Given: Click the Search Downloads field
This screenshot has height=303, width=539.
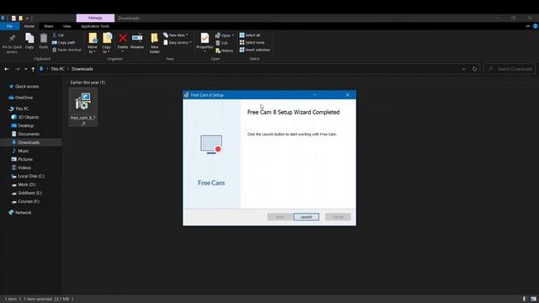Looking at the screenshot, I should click(510, 69).
